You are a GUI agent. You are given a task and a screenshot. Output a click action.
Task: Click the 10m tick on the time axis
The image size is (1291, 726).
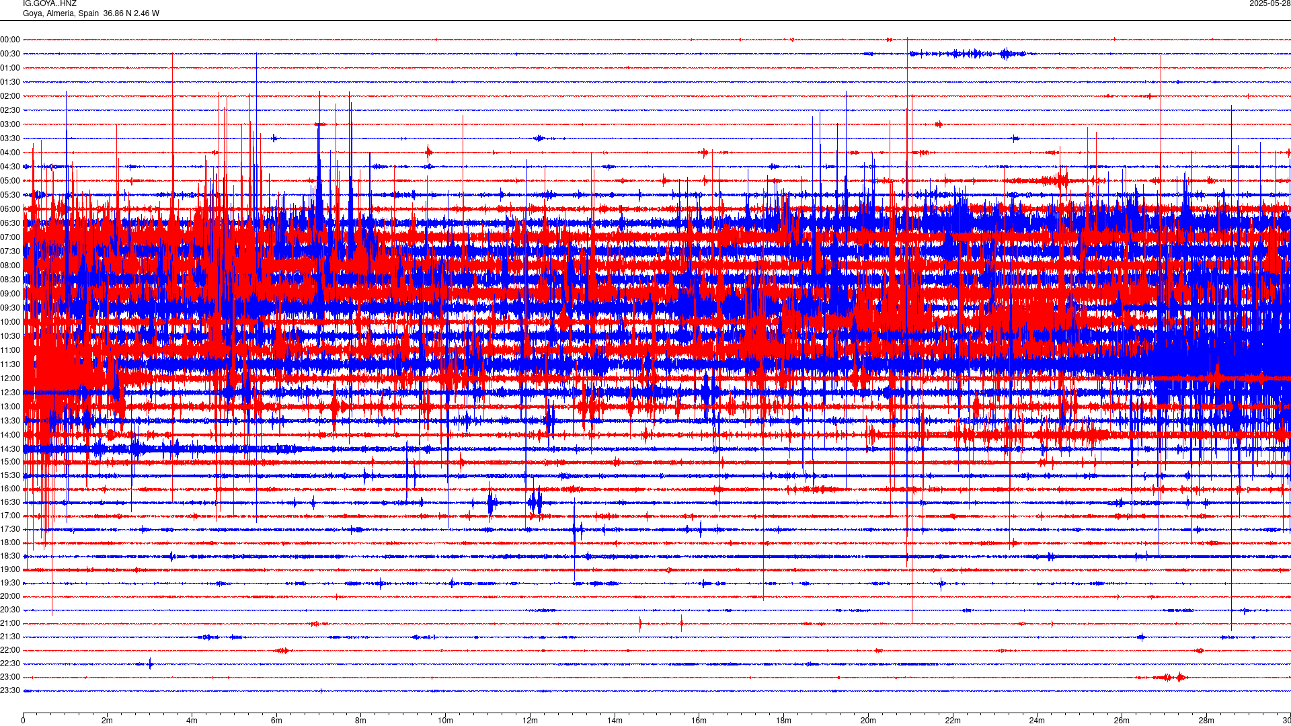[445, 721]
